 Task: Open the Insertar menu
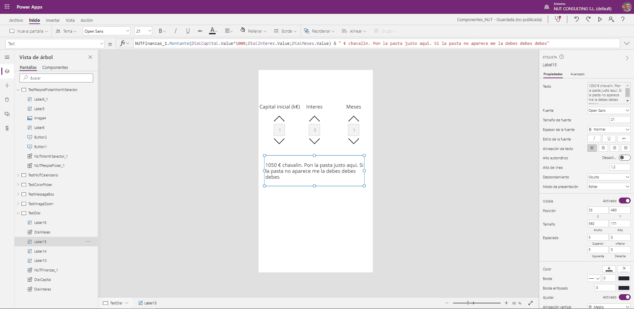click(x=53, y=20)
